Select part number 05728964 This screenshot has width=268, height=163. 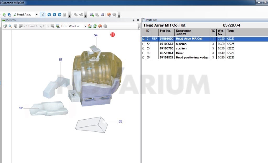166,53
